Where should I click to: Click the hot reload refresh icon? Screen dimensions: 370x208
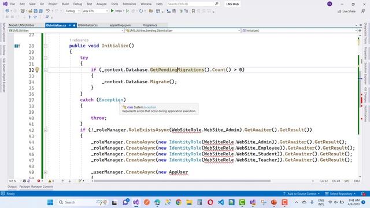[x=141, y=11]
